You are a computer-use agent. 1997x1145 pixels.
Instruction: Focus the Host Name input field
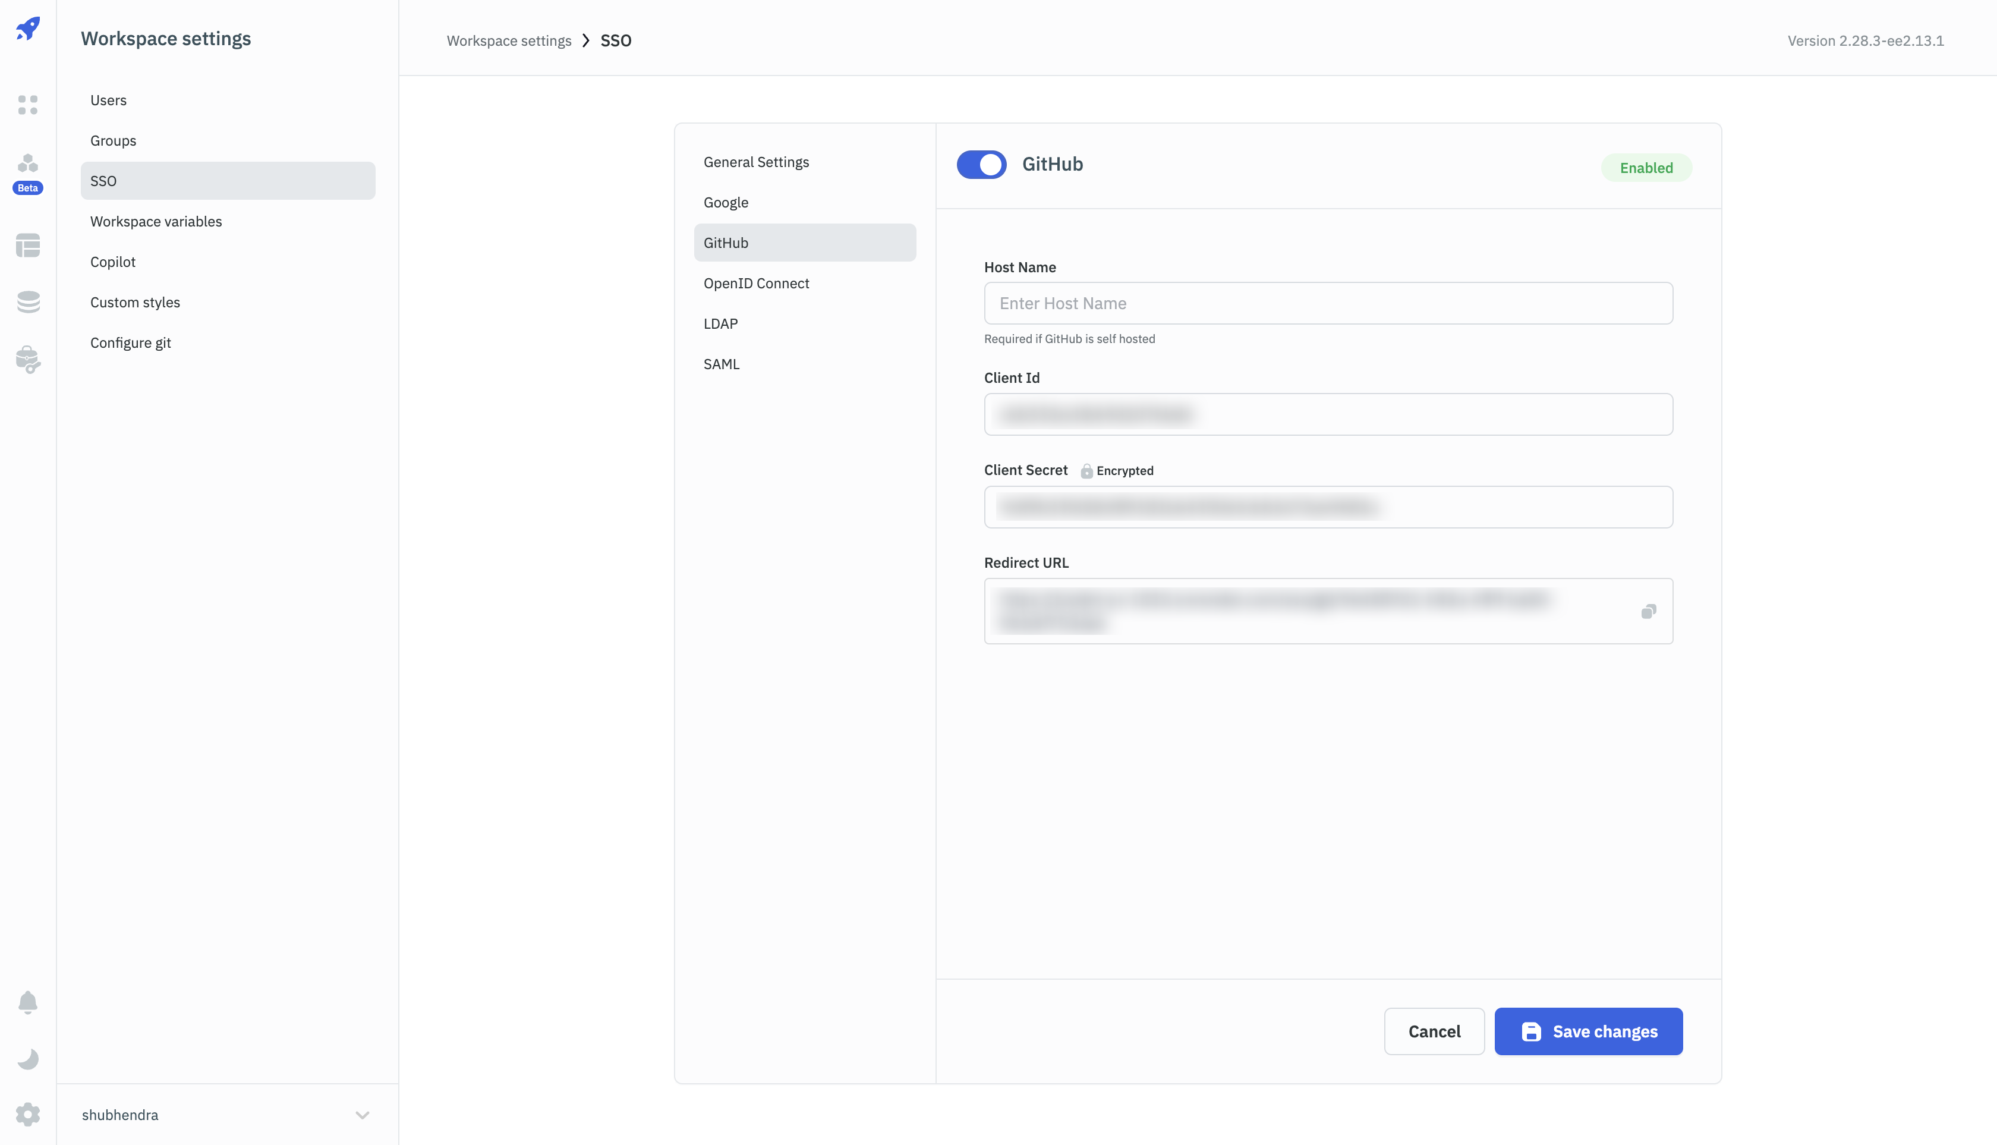point(1327,304)
